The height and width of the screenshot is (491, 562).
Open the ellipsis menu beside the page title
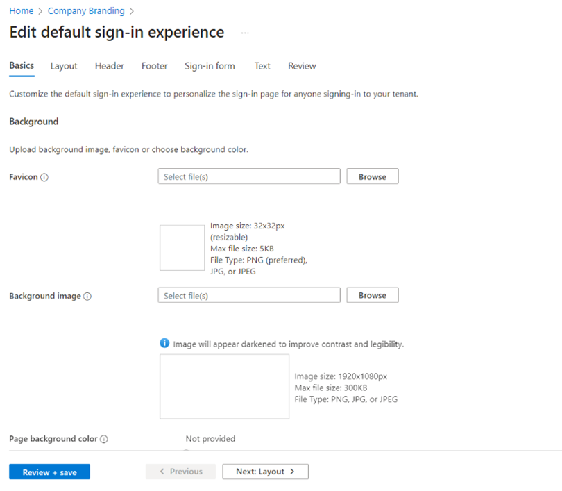click(x=245, y=33)
